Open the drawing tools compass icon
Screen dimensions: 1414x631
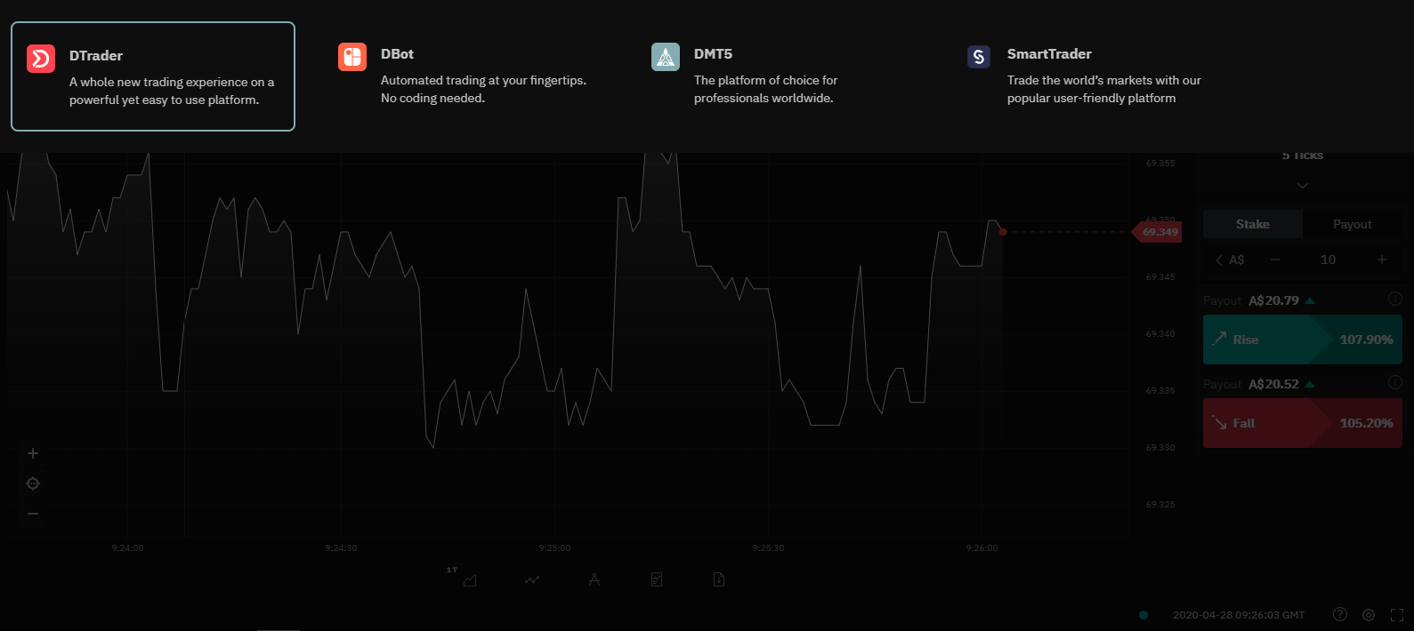coord(594,580)
